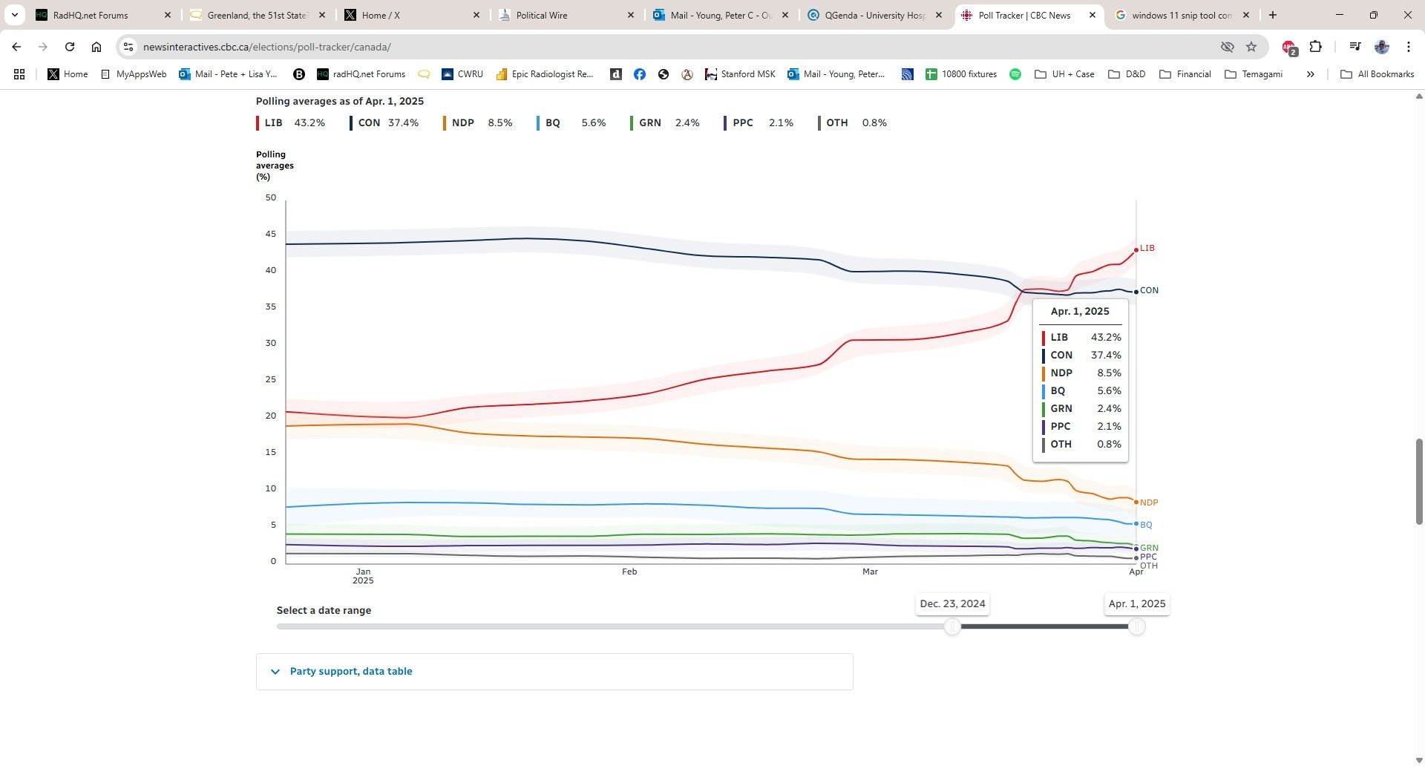This screenshot has height=766, width=1425.
Task: Open Chrome's three-dot menu
Action: pos(1409,47)
